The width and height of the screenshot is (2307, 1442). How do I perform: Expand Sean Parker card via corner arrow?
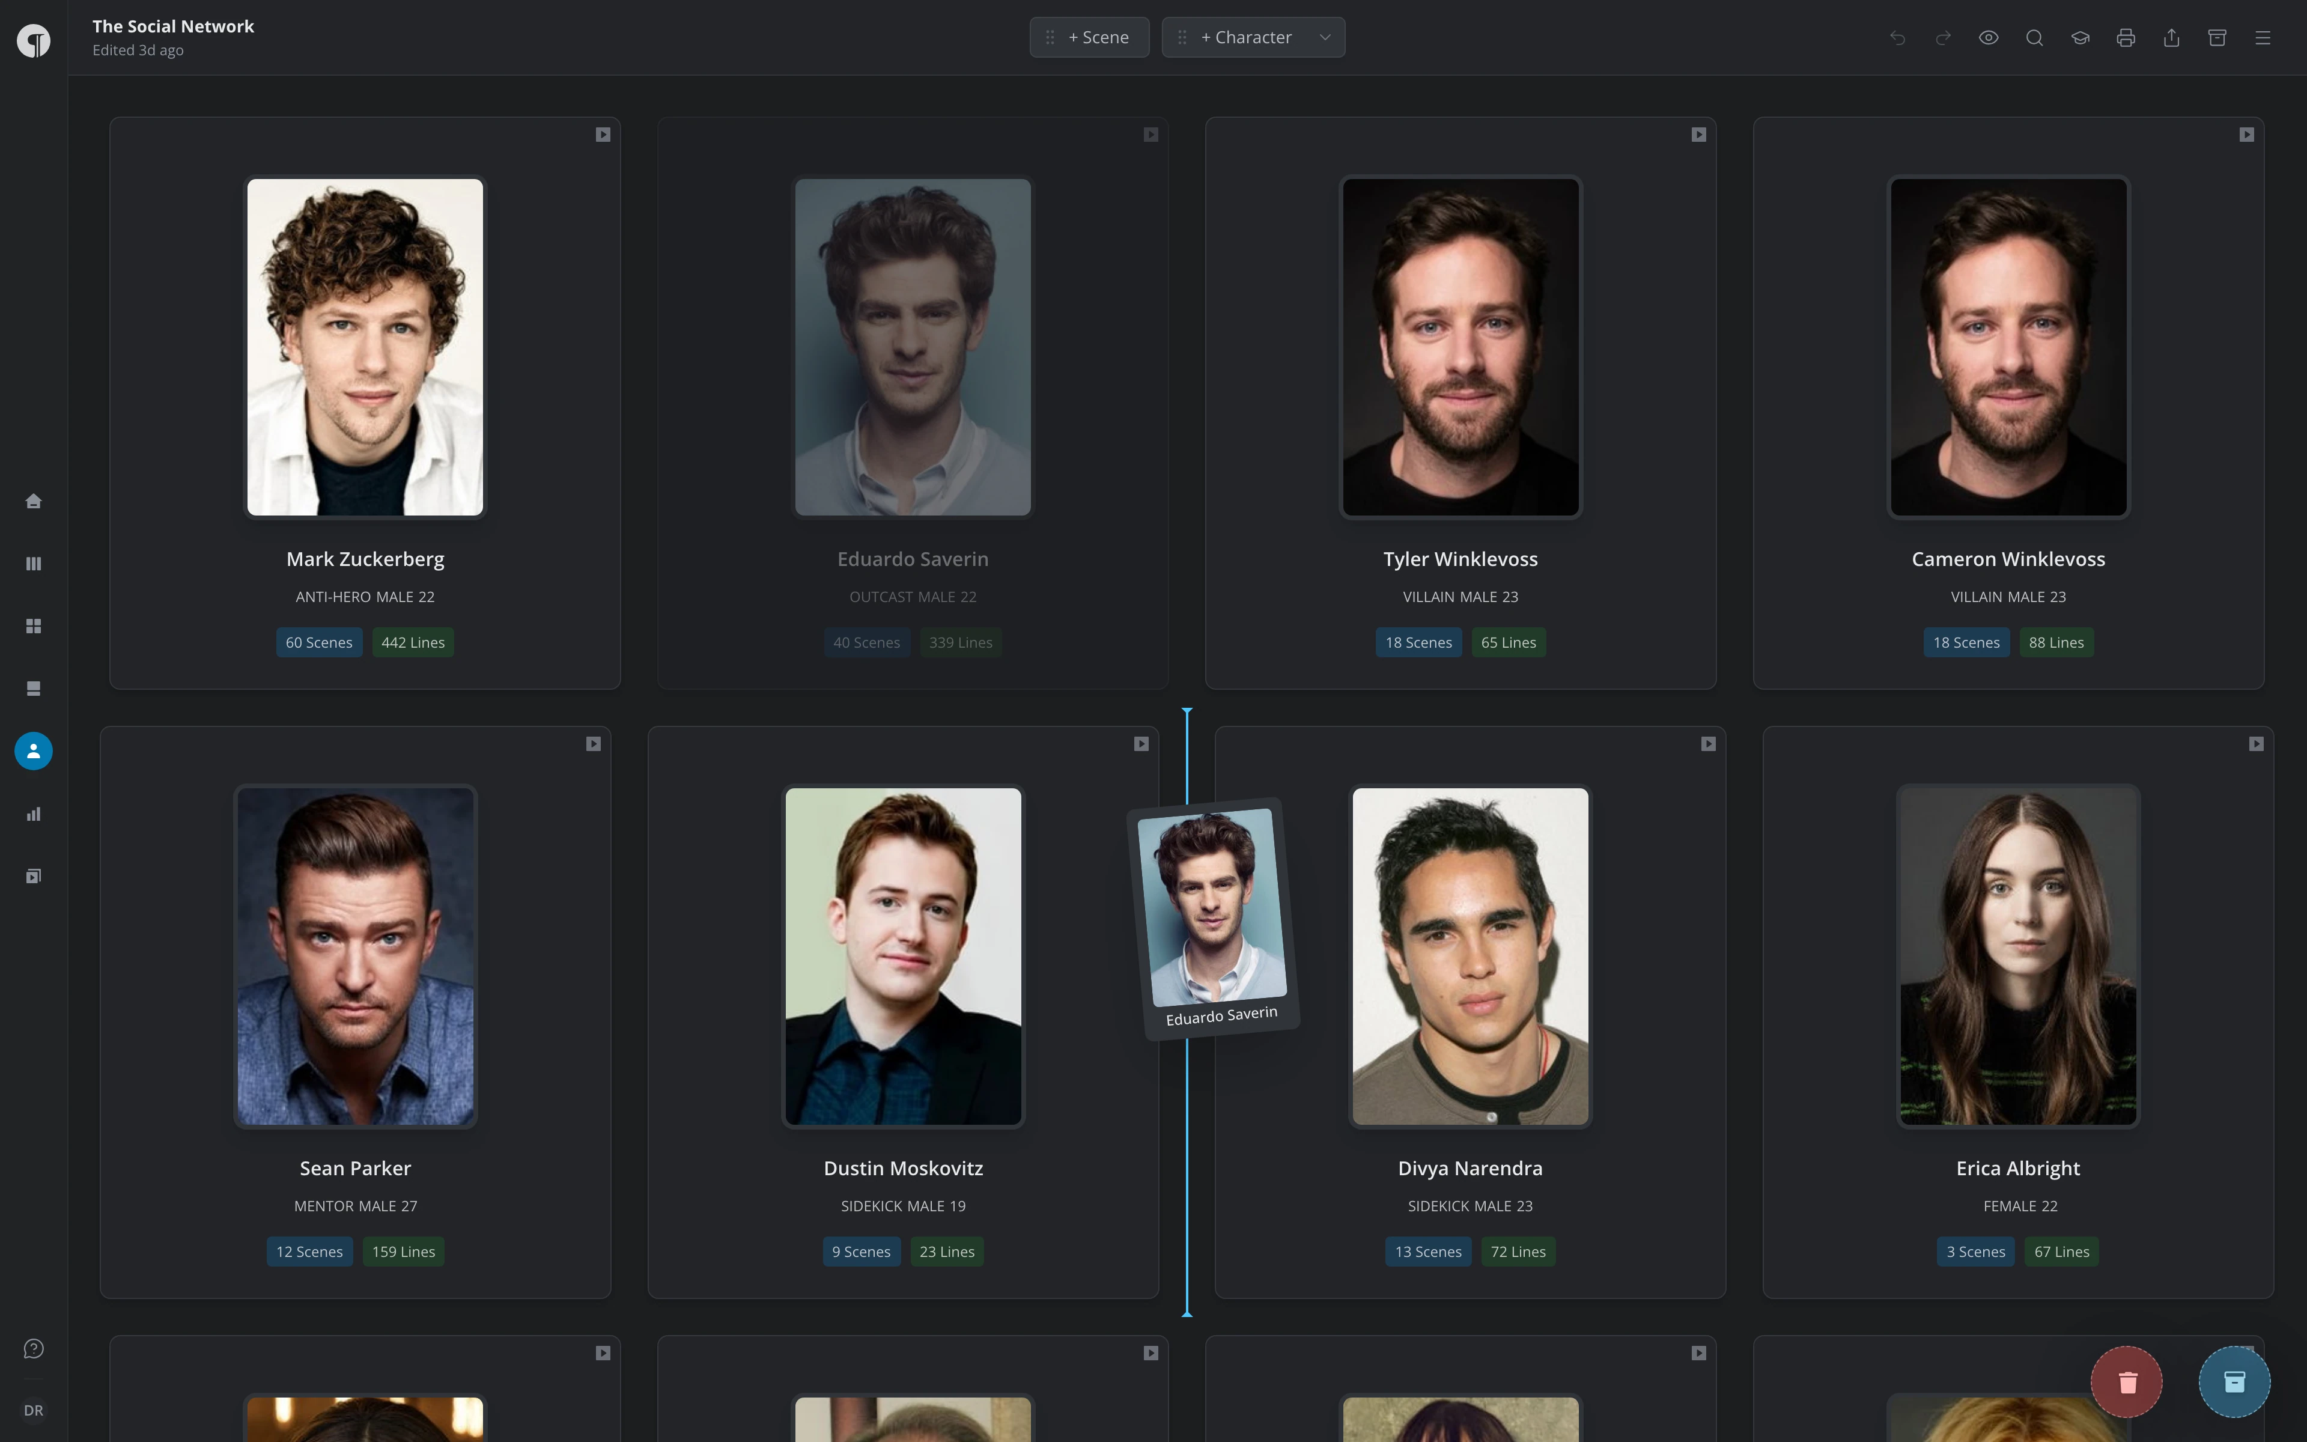point(594,744)
